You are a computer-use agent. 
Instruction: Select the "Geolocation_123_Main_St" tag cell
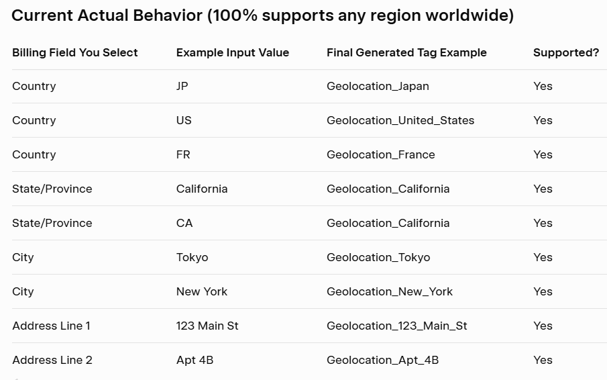click(x=397, y=326)
